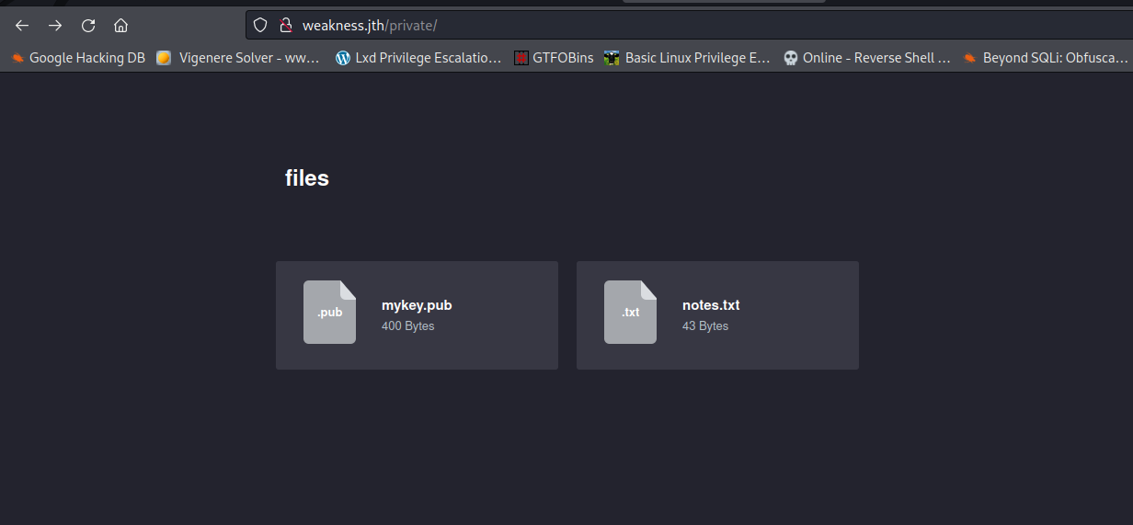This screenshot has height=525, width=1133.
Task: Click the browser forward arrow
Action: point(55,26)
